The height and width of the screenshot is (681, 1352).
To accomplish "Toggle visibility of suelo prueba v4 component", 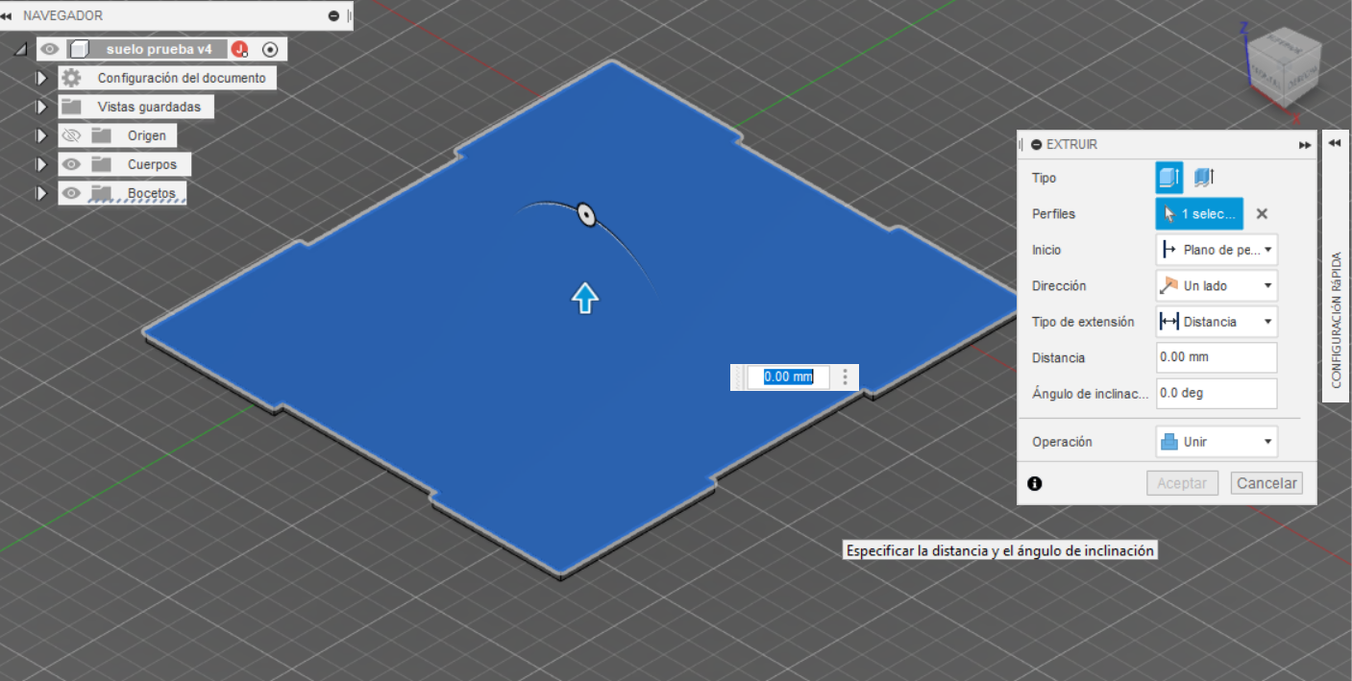I will coord(50,49).
